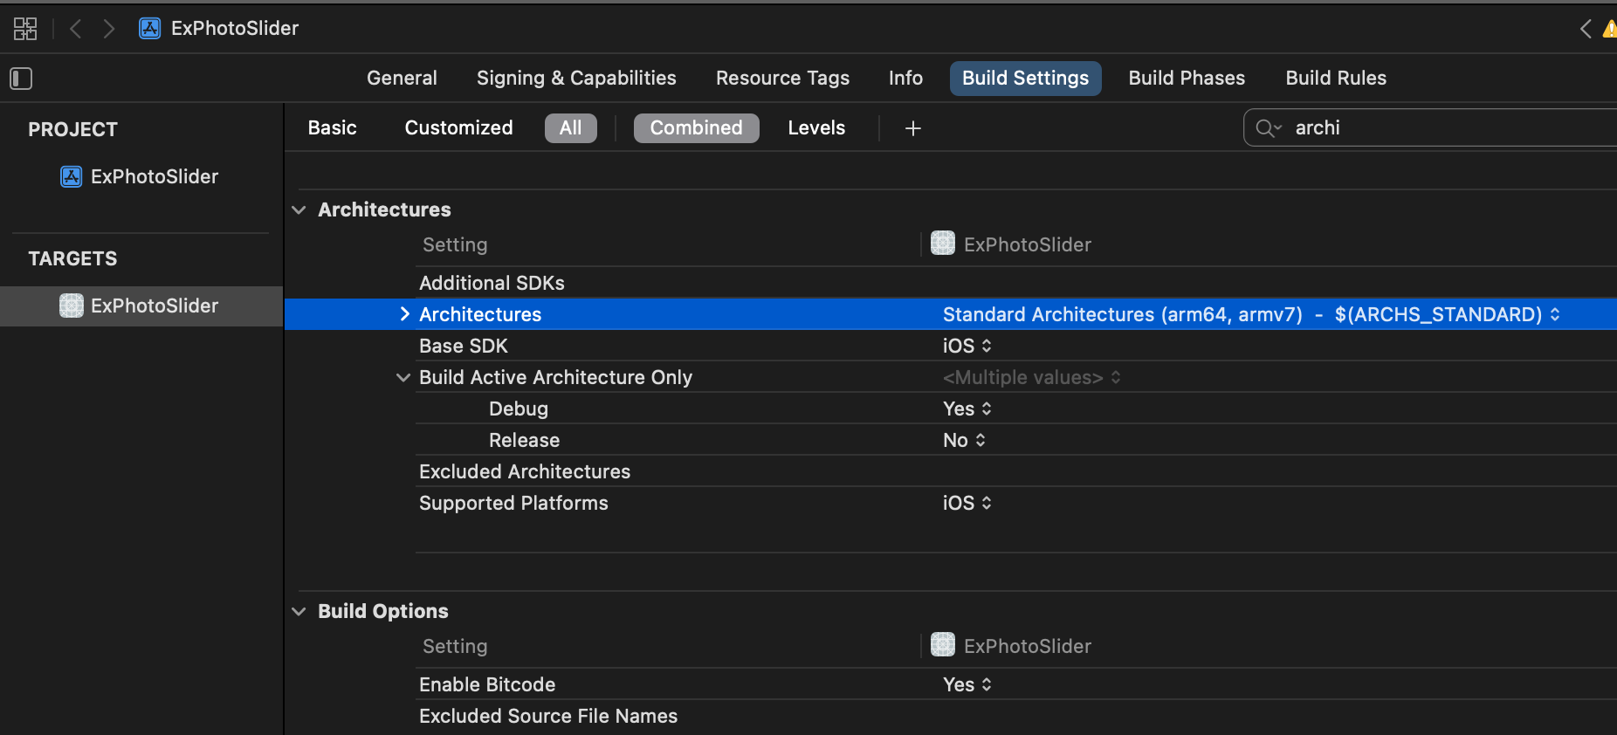Change Release value No dropdown
Viewport: 1617px width, 735px height.
[964, 440]
